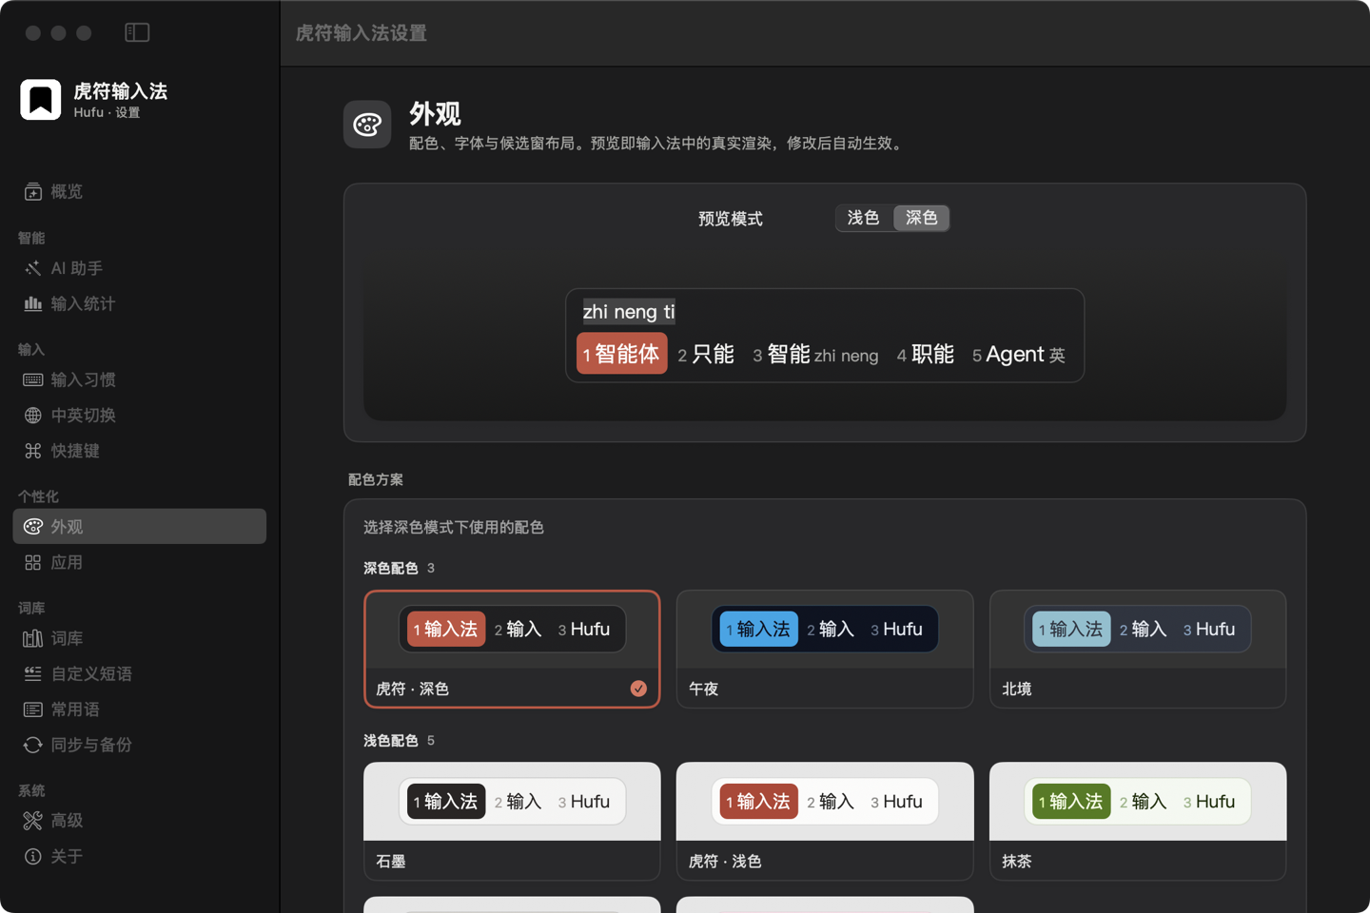This screenshot has width=1370, height=913.
Task: Toggle the sidebar panel icon
Action: (137, 32)
